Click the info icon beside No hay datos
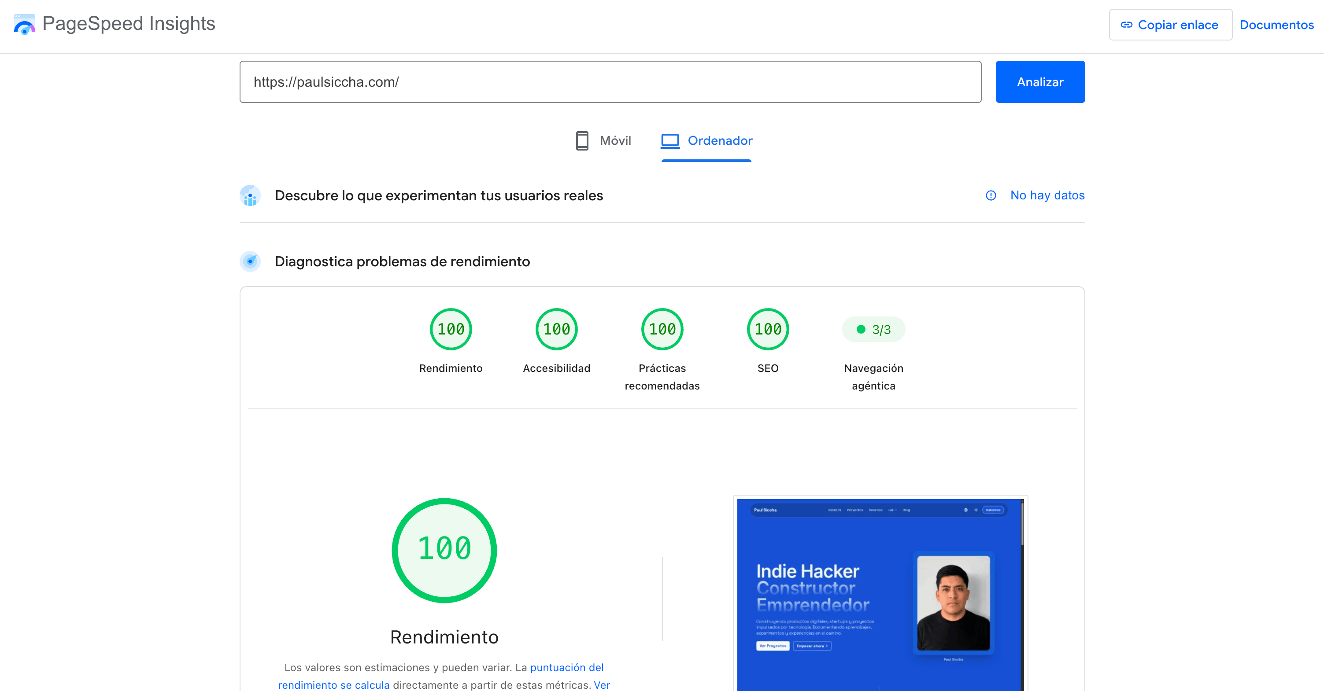Image resolution: width=1324 pixels, height=691 pixels. coord(991,195)
